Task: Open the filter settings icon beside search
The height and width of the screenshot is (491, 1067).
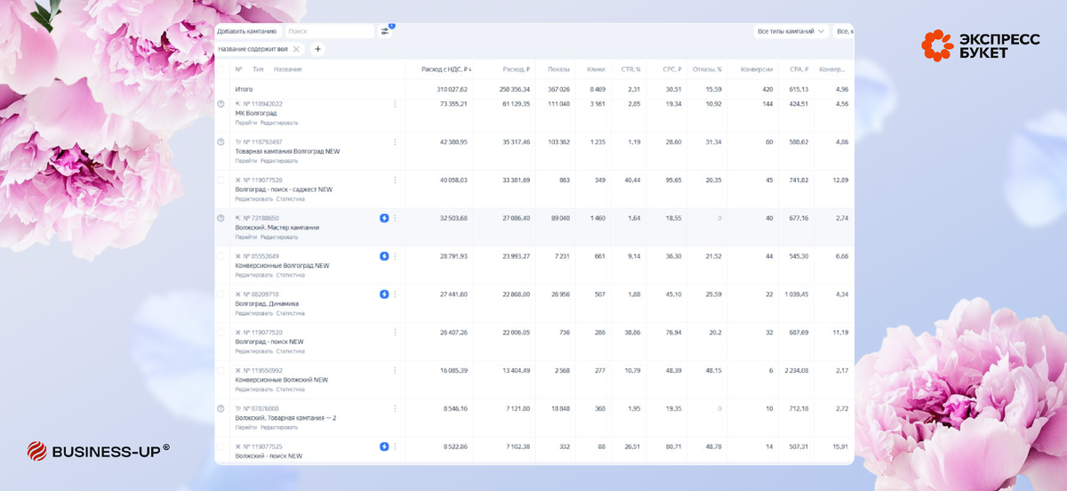Action: [x=385, y=31]
